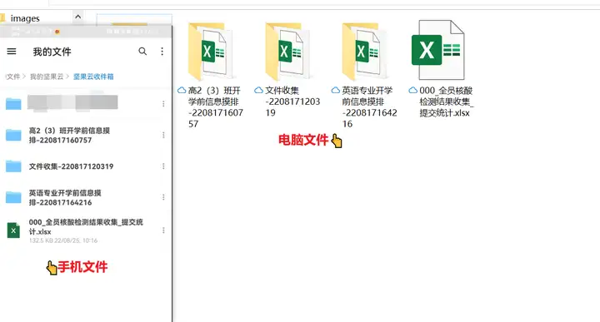This screenshot has height=322, width=600.
Task: Collapse the images tree item with chevron
Action: (77, 17)
